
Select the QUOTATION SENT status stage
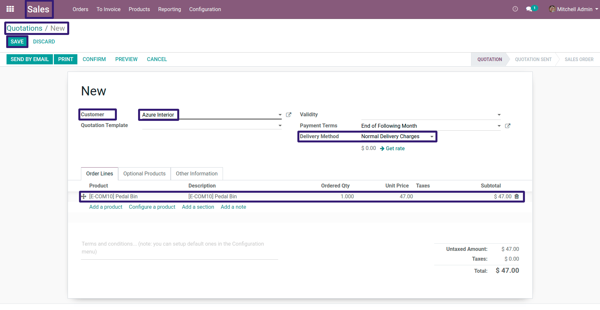pos(533,59)
